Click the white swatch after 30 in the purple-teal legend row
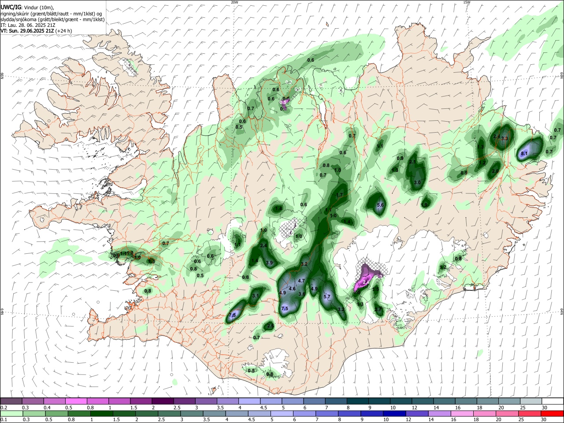The width and height of the screenshot is (564, 423). (553, 401)
